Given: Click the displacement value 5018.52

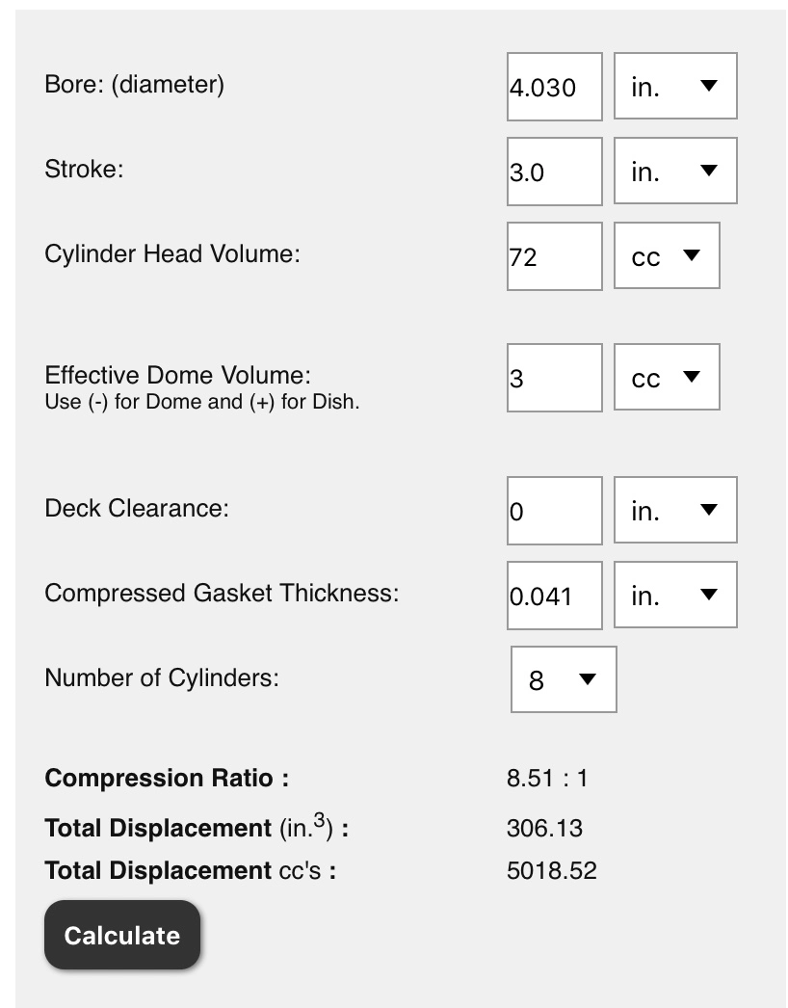Looking at the screenshot, I should (x=551, y=871).
